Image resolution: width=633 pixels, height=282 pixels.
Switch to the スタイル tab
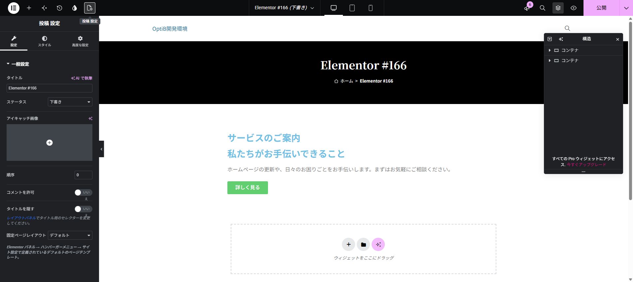pyautogui.click(x=45, y=41)
